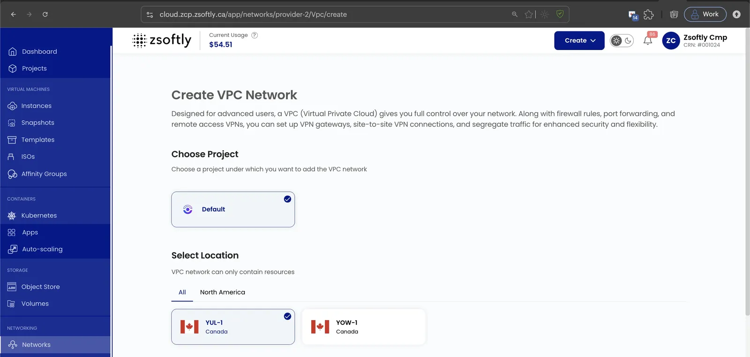Screen dimensions: 750x357
Task: Click the ISOs sidebar icon
Action: click(x=11, y=157)
